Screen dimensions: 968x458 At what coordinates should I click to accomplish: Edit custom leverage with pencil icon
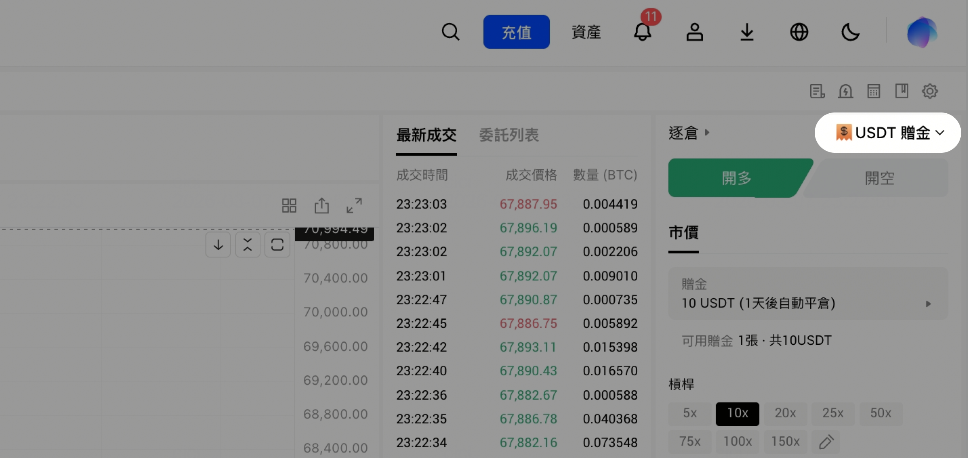point(826,442)
